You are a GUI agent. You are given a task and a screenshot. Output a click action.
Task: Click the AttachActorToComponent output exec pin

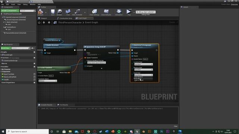coord(156,50)
